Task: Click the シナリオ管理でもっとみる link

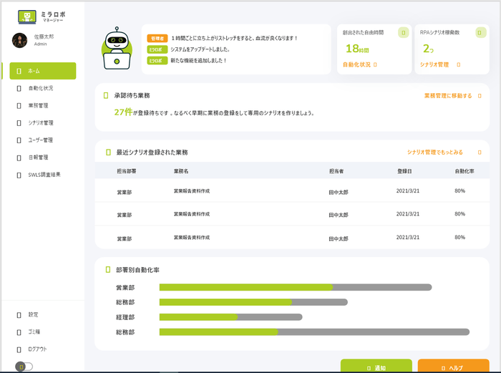Action: point(435,152)
